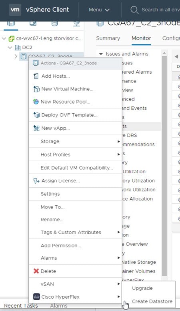180x311 pixels.
Task: Select Upgrade in the HyperFlex submenu
Action: (148, 288)
